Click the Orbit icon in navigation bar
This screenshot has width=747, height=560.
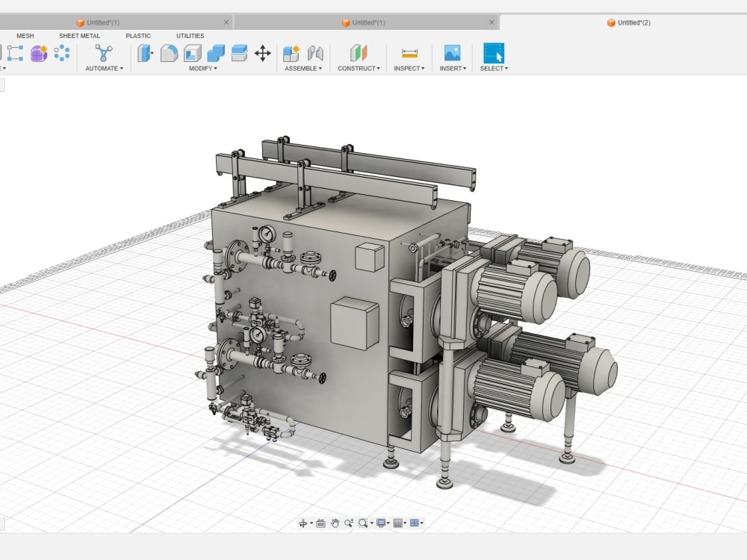tap(304, 523)
